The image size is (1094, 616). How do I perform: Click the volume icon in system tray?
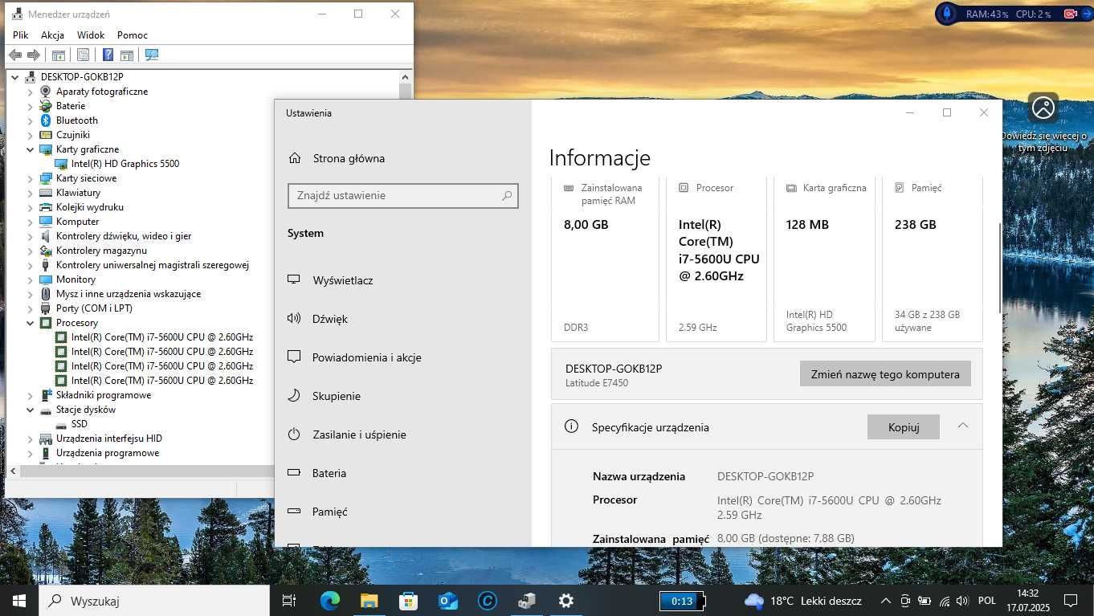[963, 601]
